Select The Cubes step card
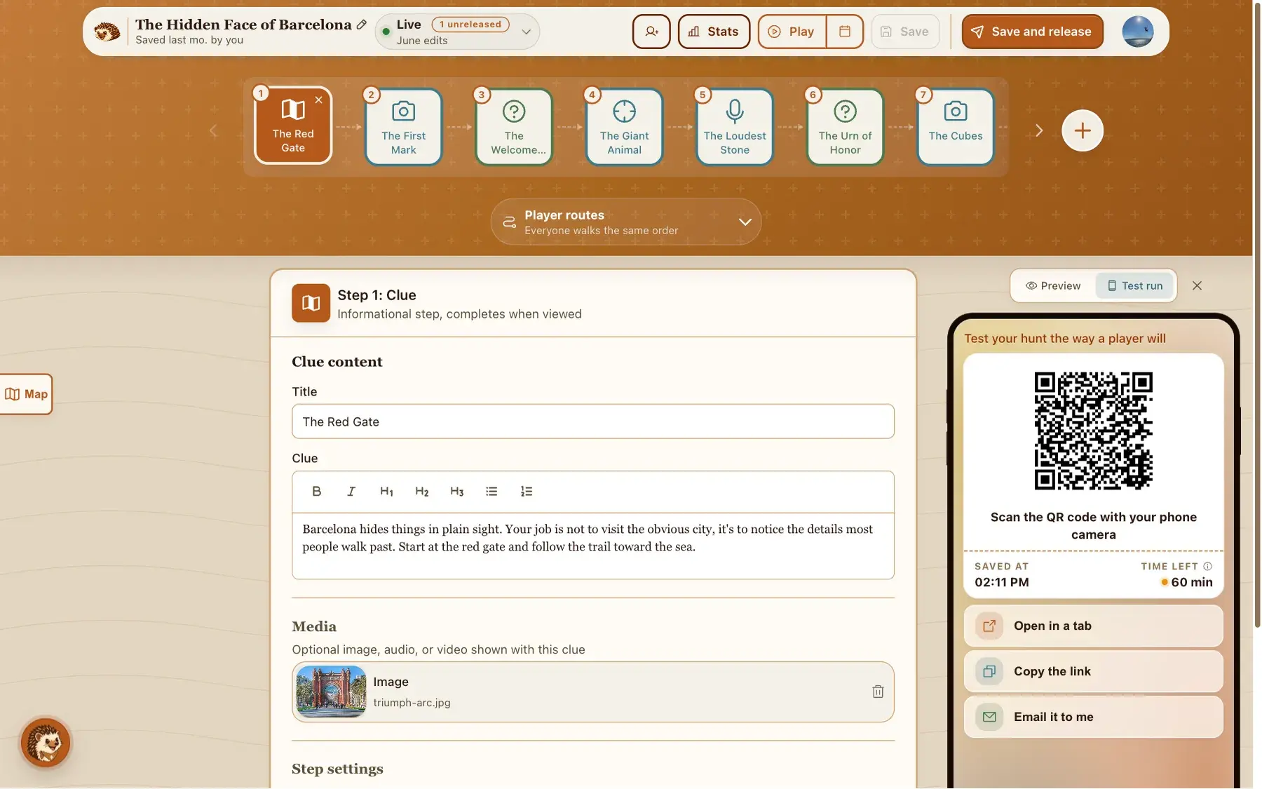The width and height of the screenshot is (1262, 789). point(956,127)
